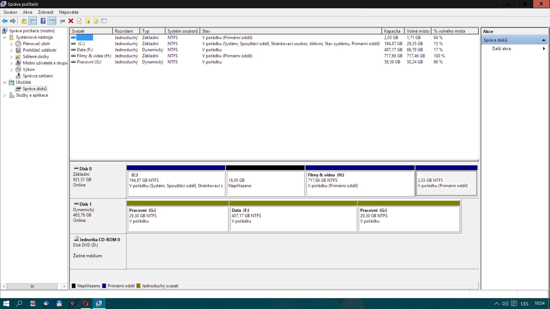The width and height of the screenshot is (550, 309).
Task: Toggle the show/hide console tree button
Action: pyautogui.click(x=33, y=21)
